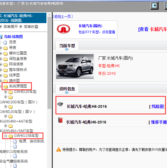
Task: Click the 导言 folder icon
Action: [x=5, y=48]
